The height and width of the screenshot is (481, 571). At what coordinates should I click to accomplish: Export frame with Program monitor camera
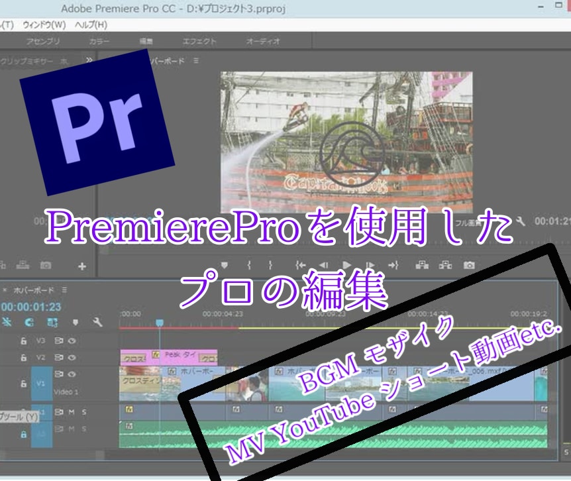(469, 265)
